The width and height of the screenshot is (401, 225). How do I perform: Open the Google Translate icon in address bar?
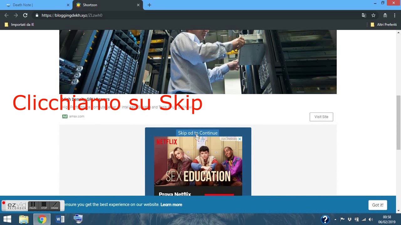(x=364, y=15)
